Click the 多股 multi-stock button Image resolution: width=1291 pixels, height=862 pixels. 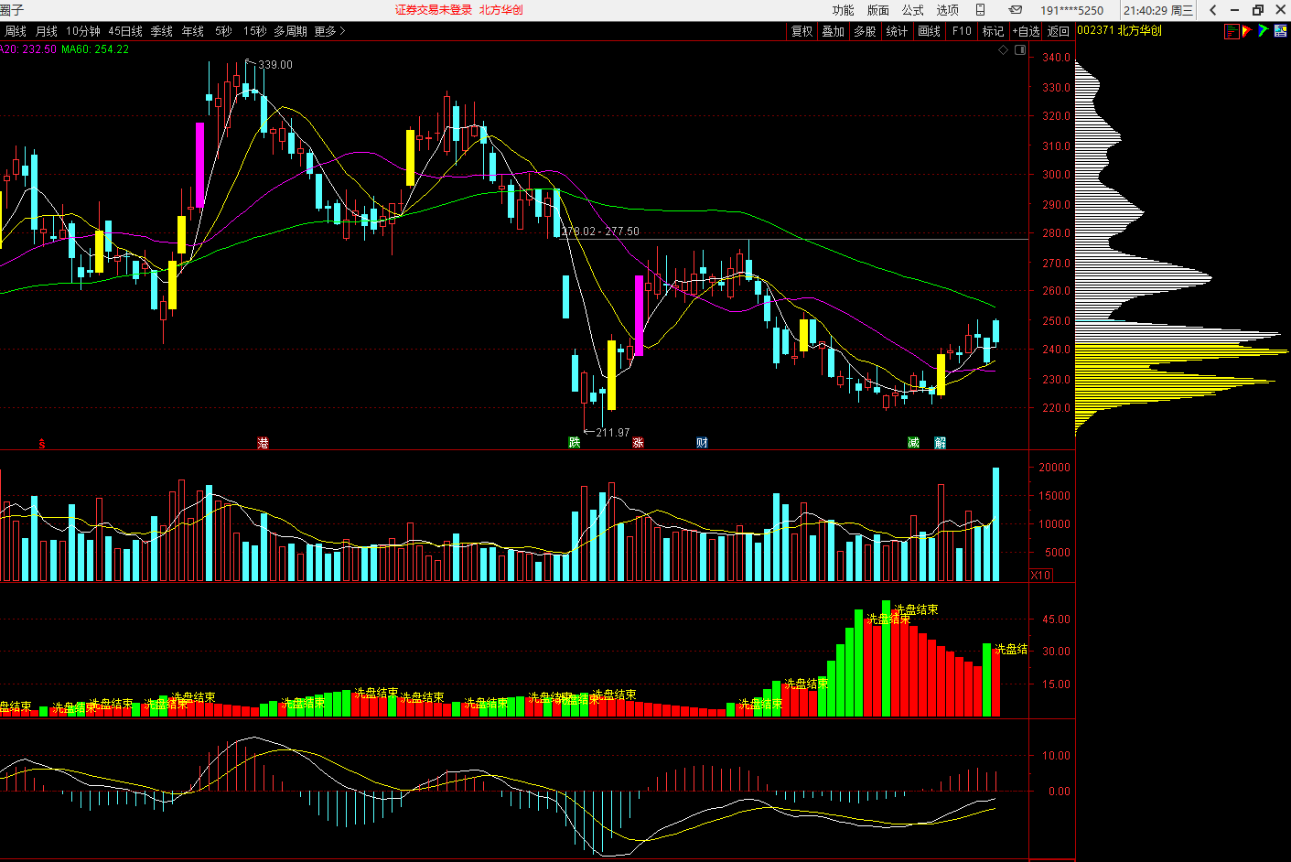click(865, 31)
